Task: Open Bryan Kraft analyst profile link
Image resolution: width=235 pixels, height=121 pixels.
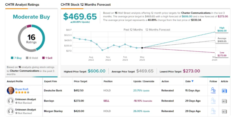Action: (x=22, y=89)
